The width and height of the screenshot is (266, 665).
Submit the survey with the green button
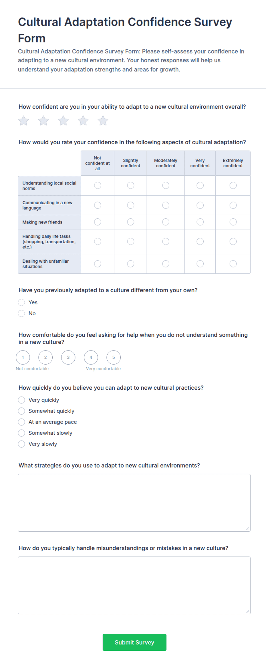pos(134,642)
